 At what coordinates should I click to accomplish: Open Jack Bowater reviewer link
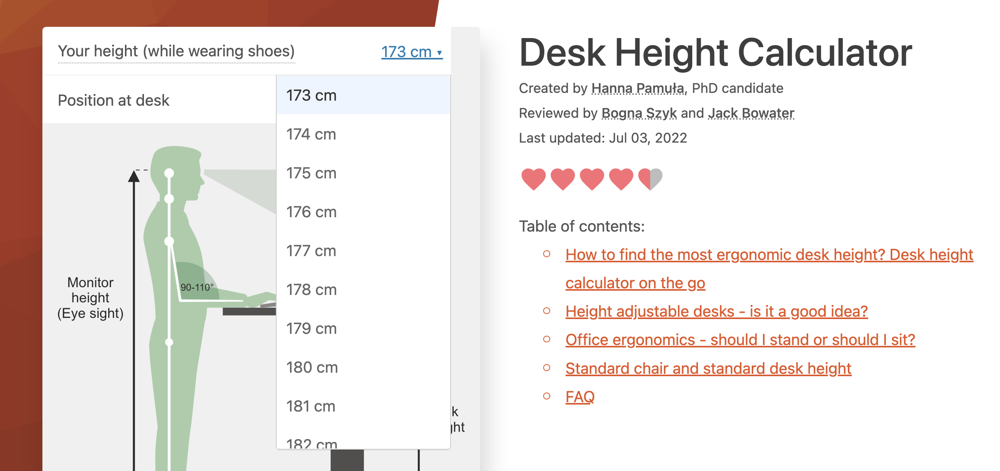751,113
